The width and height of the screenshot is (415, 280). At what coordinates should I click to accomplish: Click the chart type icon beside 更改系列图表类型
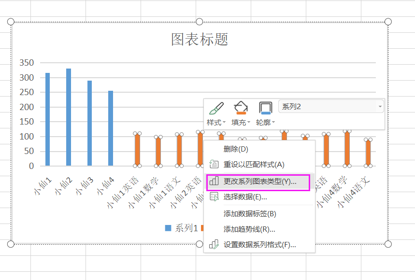(x=214, y=181)
